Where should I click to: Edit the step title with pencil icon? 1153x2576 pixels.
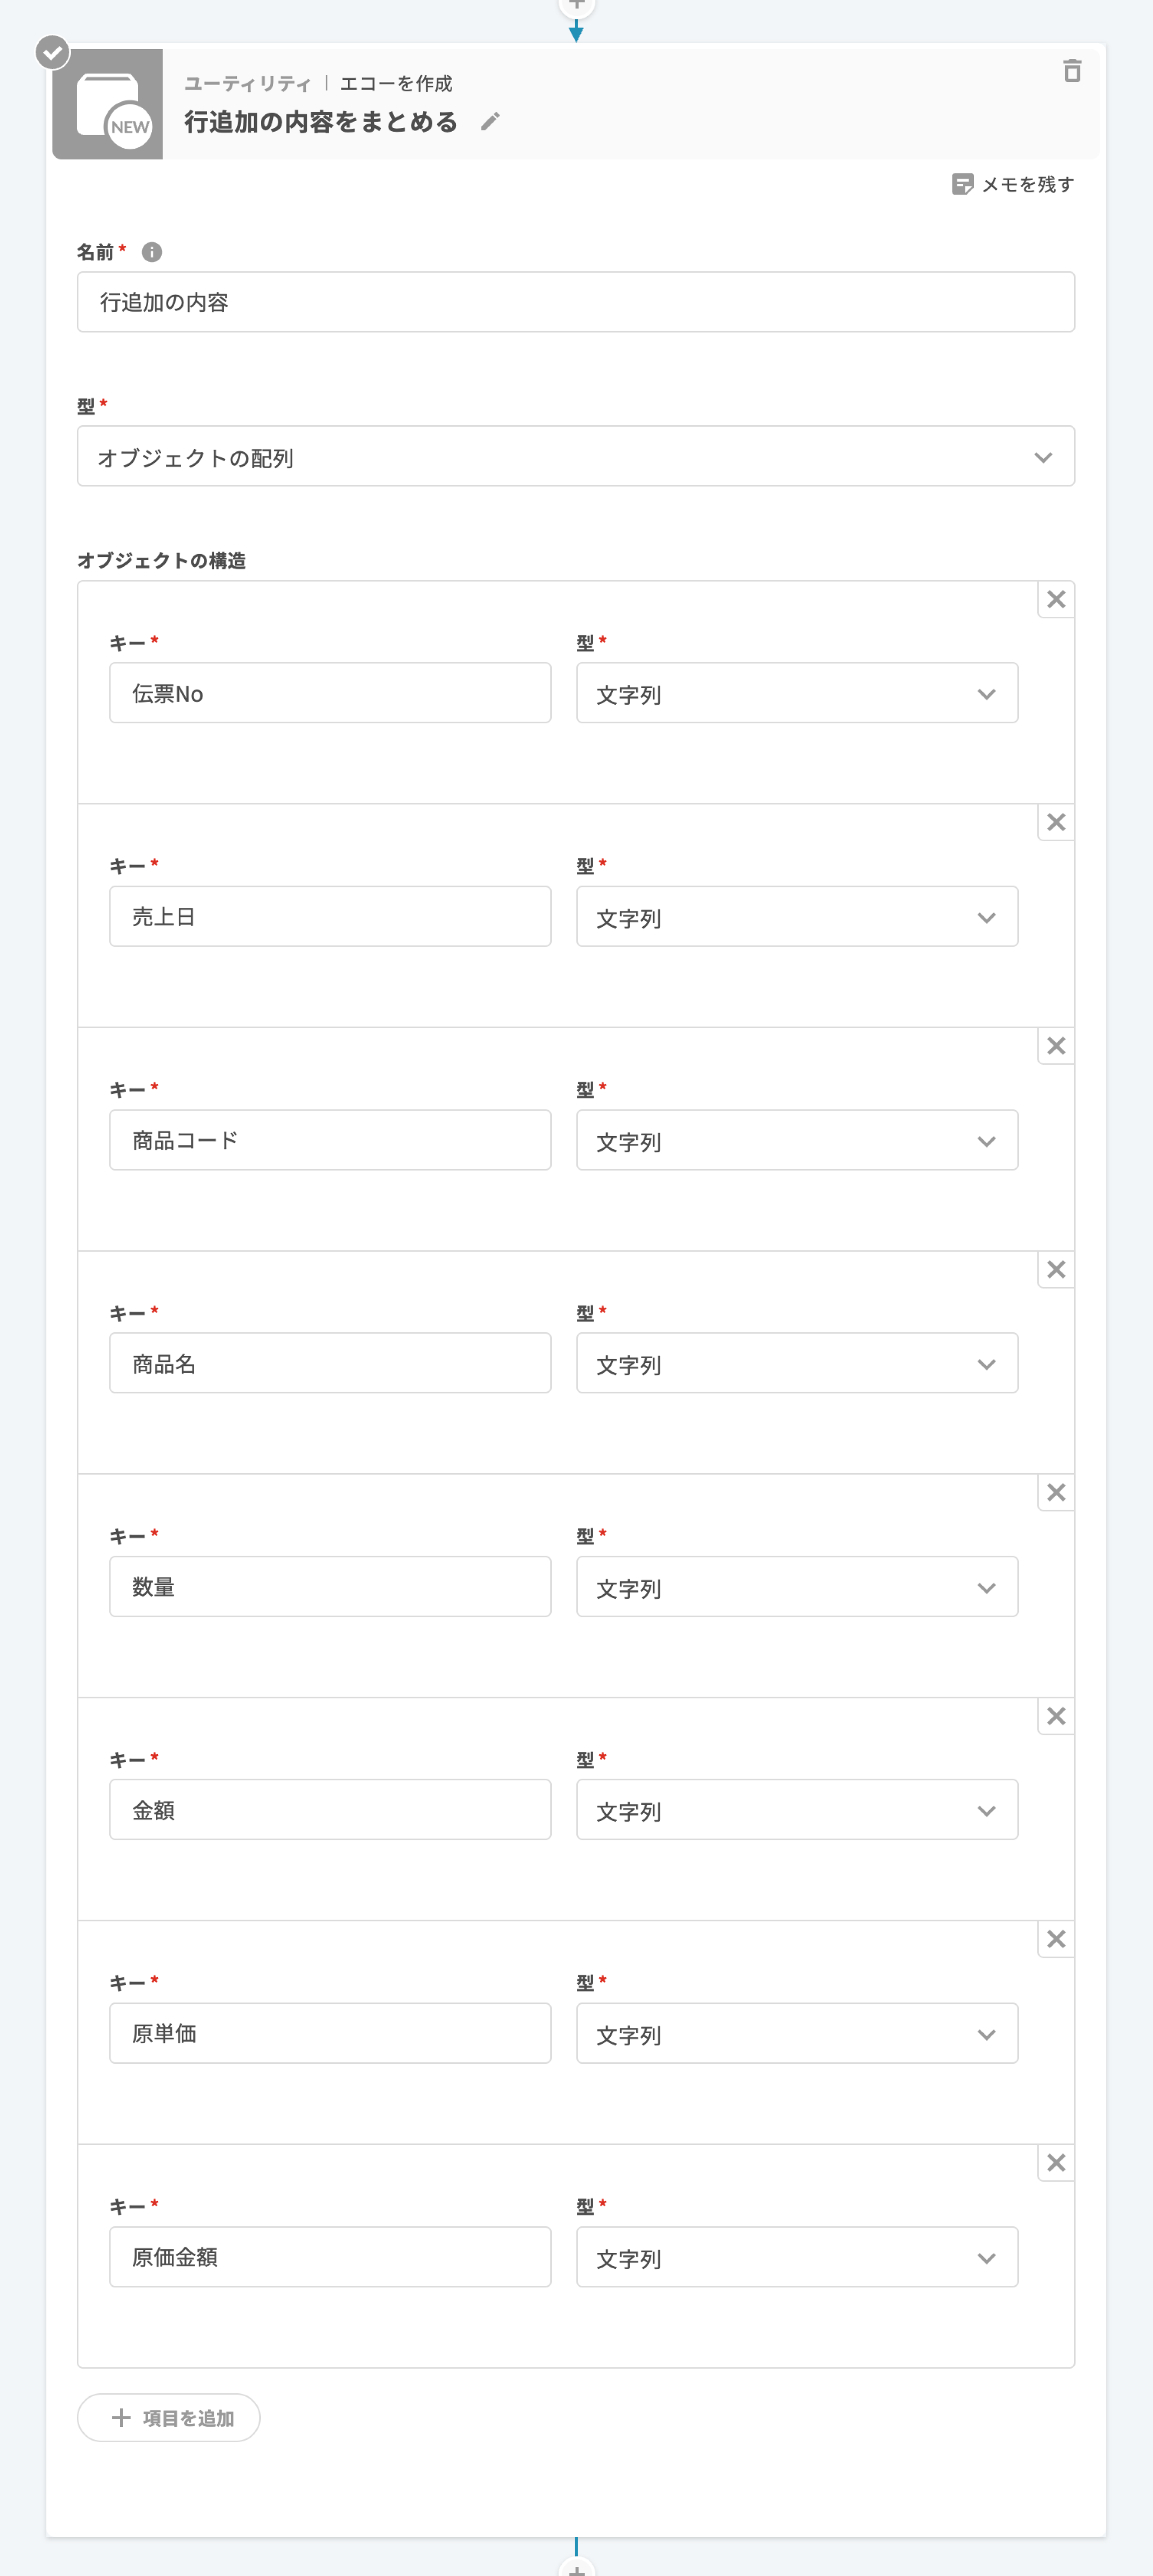point(490,122)
